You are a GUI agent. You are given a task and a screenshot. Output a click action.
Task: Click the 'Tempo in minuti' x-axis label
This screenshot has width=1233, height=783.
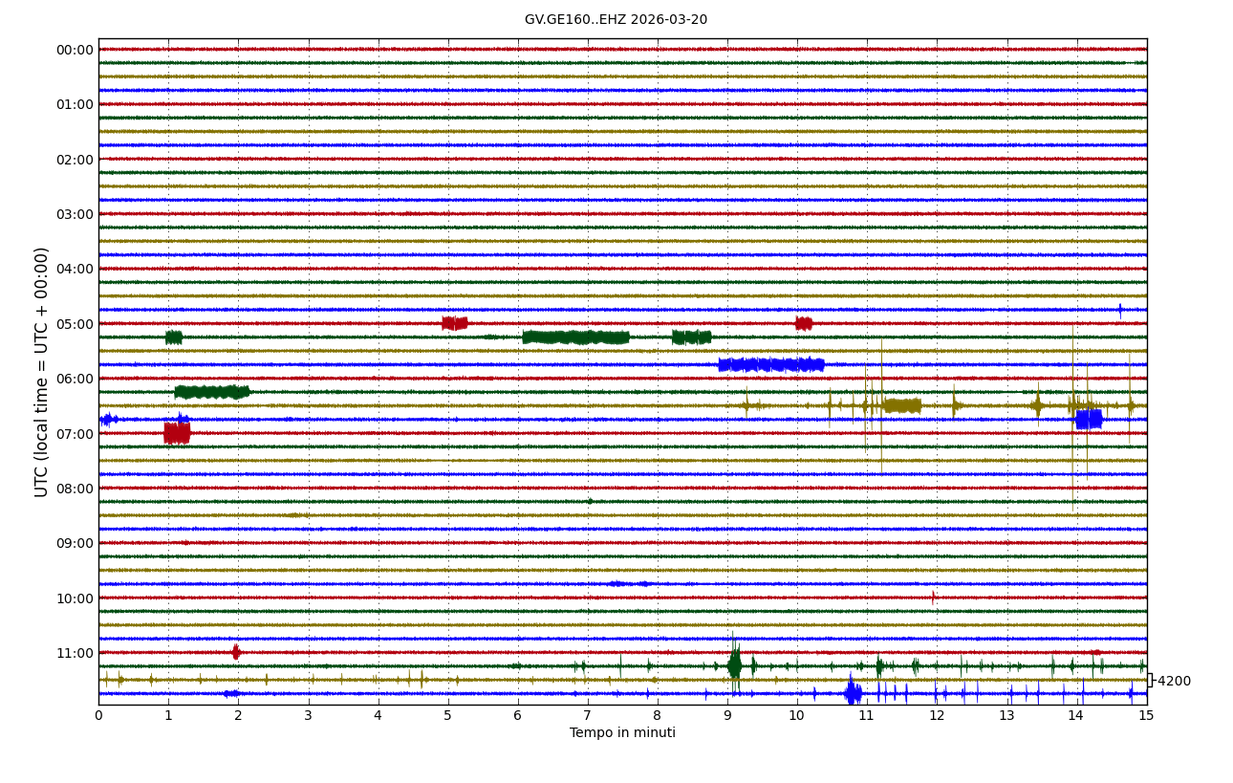click(622, 733)
